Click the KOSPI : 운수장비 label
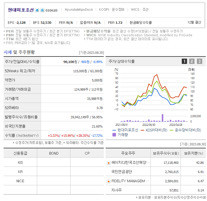Screen dimensions: 207x201 pyautogui.click(x=112, y=10)
